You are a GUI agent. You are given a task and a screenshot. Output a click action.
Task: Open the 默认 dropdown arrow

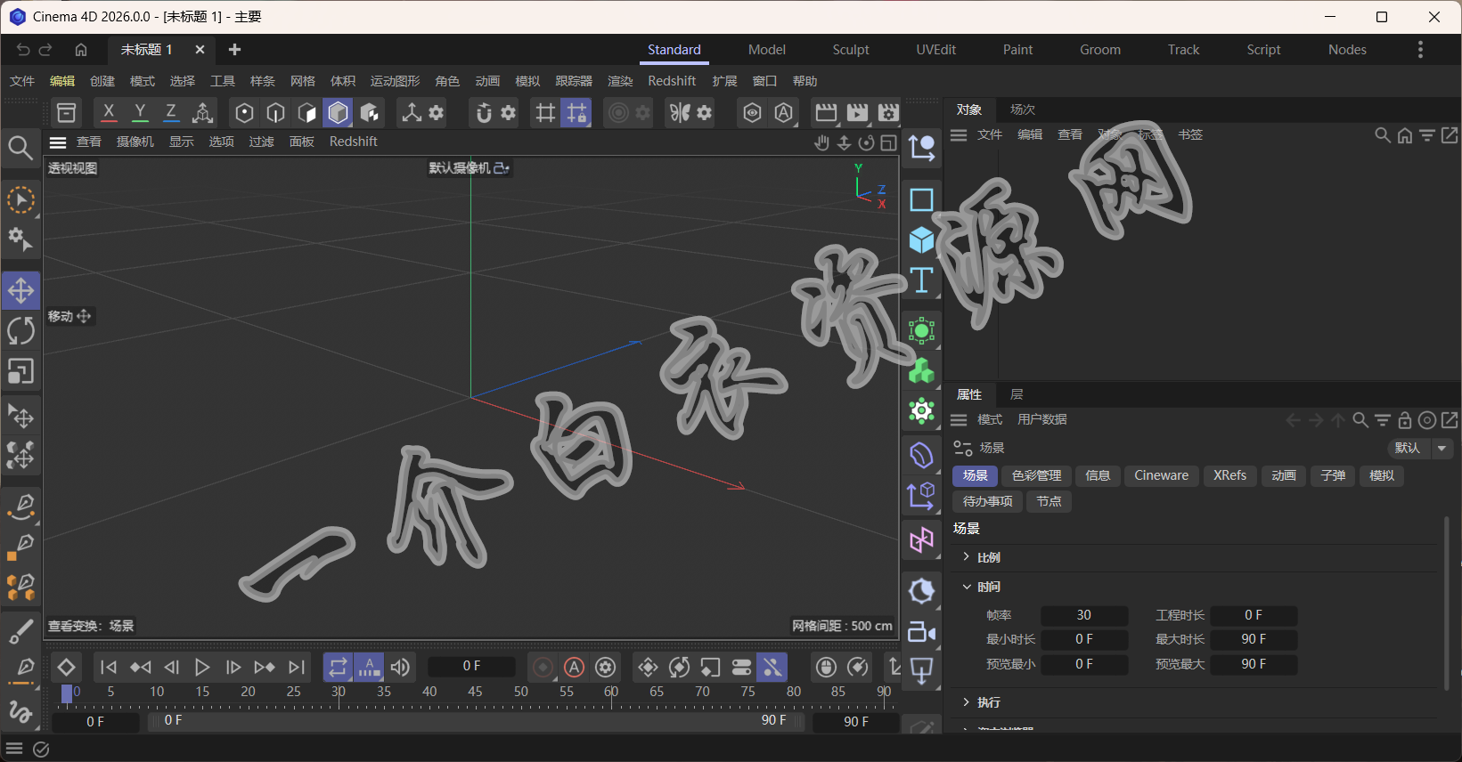click(x=1442, y=448)
